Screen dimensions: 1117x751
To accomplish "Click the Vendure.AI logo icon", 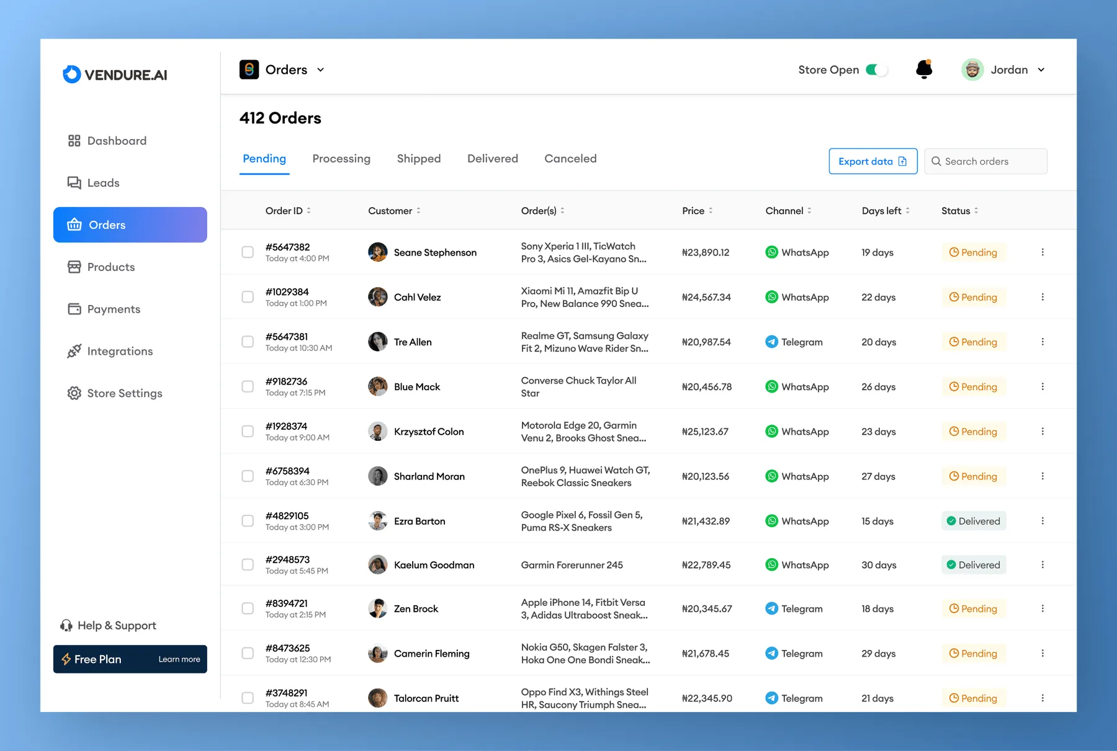I will [x=72, y=74].
